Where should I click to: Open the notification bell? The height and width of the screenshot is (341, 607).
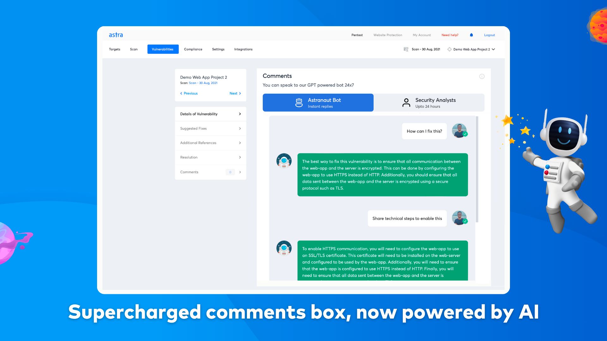pos(471,35)
